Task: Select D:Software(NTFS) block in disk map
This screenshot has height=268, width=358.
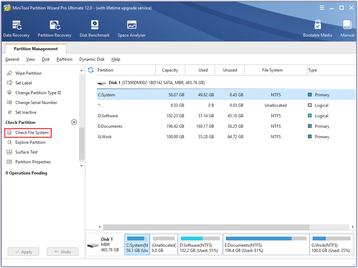Action: coord(200,245)
